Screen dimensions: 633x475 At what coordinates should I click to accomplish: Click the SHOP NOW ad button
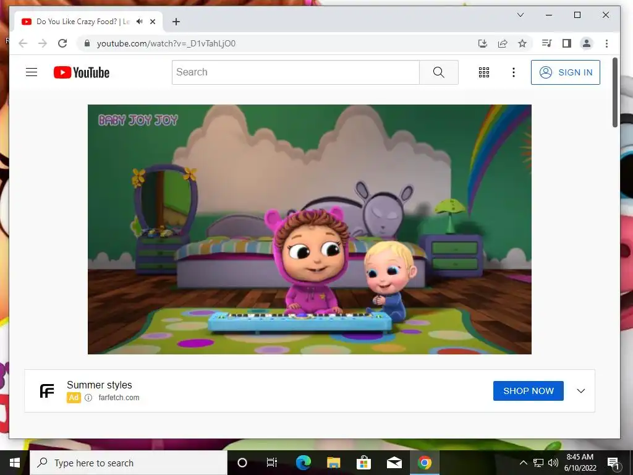(529, 391)
